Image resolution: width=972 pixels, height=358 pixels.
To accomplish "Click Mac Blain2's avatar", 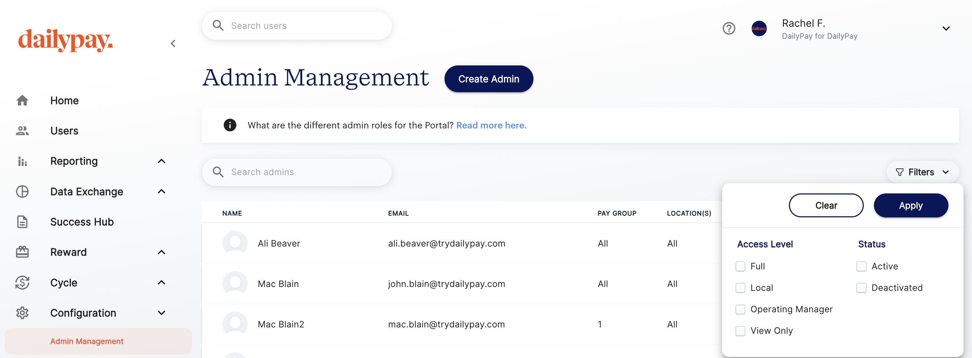I will (x=235, y=324).
